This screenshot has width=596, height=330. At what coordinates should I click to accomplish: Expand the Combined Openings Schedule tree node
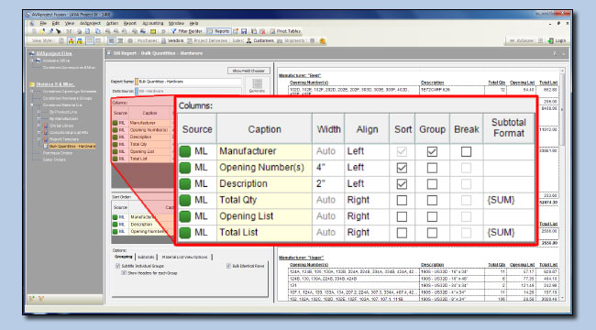(x=32, y=92)
